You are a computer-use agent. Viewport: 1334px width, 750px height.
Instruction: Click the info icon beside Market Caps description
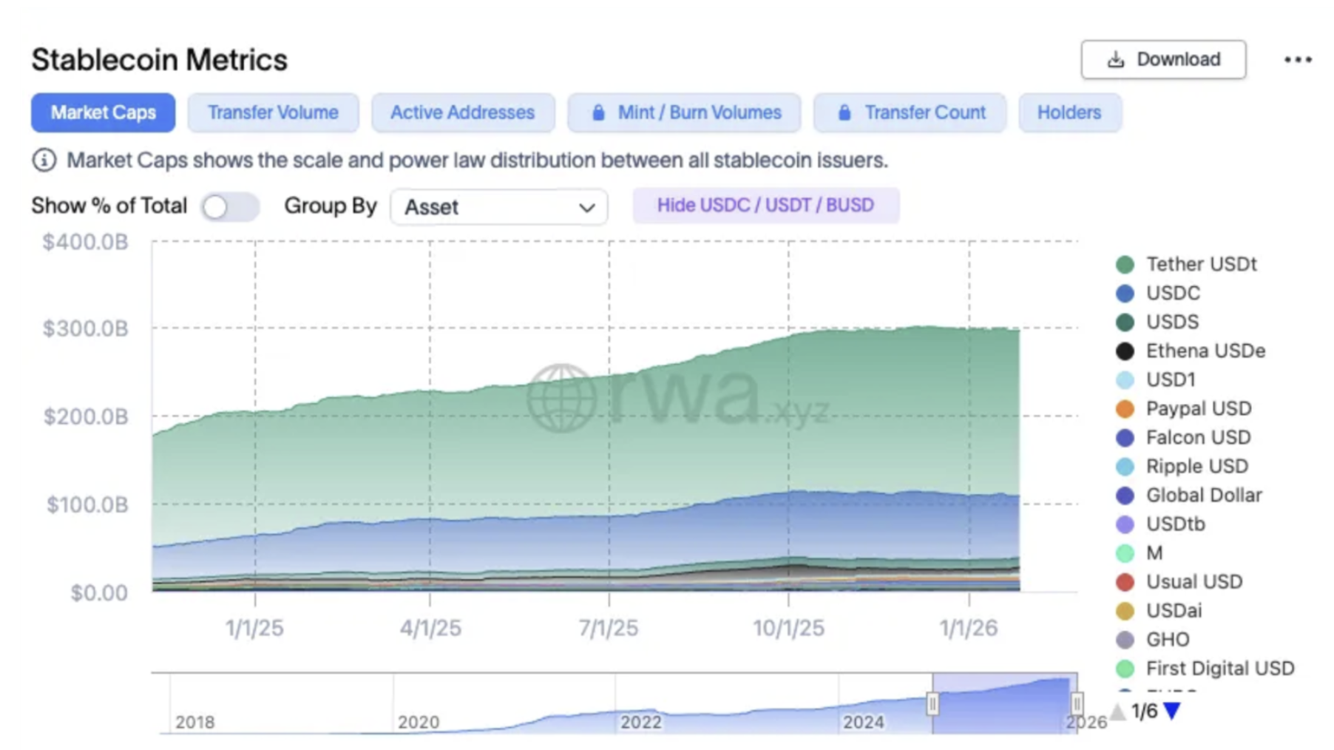pos(44,160)
